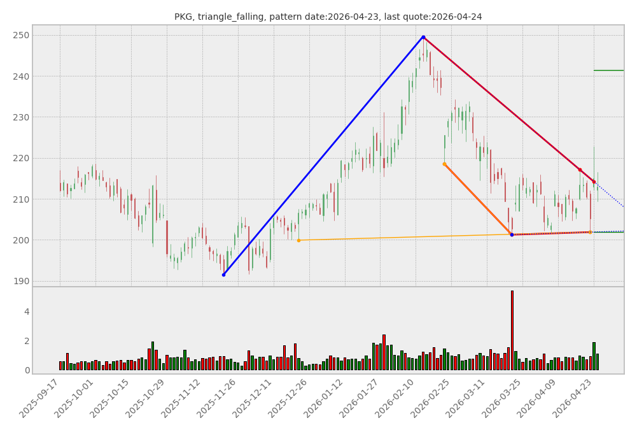Click the blue point at the 201 support low

(512, 234)
